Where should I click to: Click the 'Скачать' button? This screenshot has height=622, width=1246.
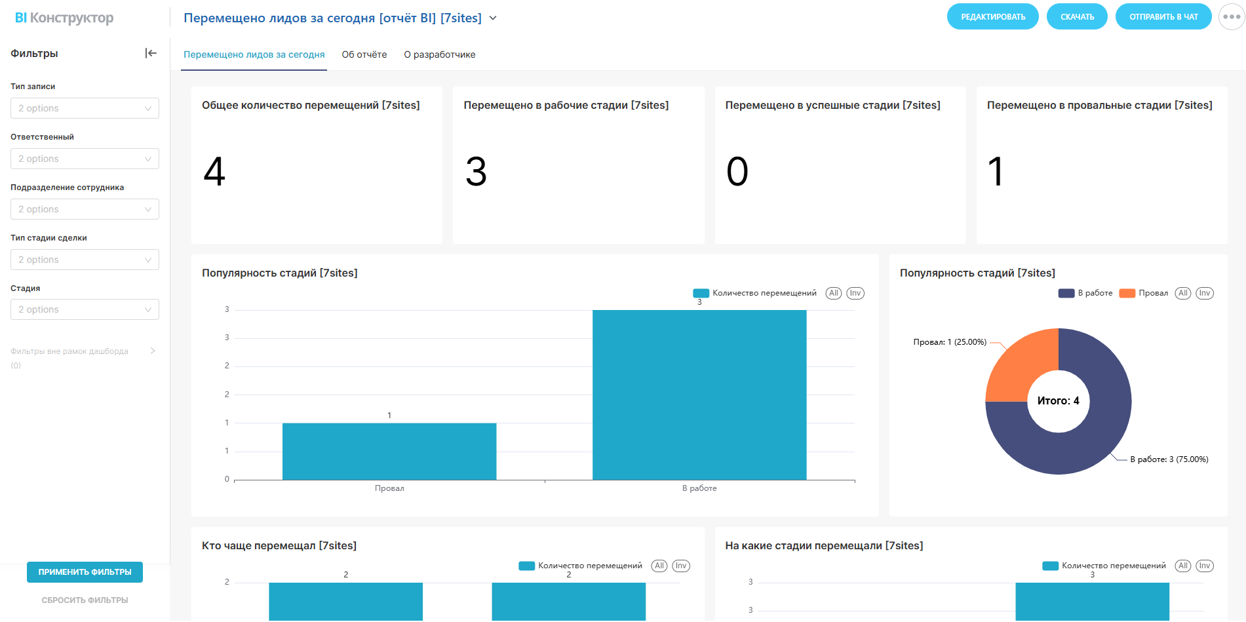(1076, 17)
